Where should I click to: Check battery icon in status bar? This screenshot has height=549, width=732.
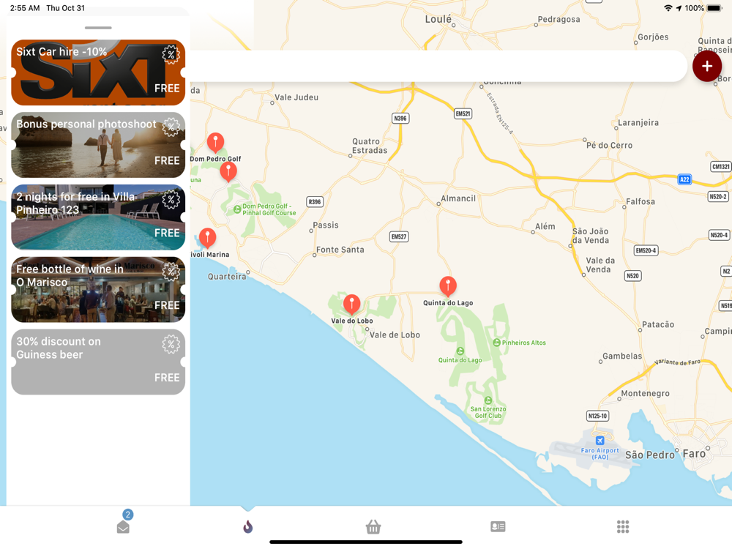[x=714, y=8]
